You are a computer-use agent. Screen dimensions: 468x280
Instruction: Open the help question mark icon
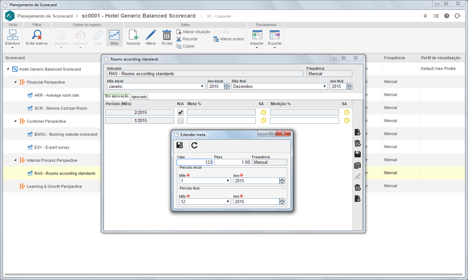pos(447,16)
